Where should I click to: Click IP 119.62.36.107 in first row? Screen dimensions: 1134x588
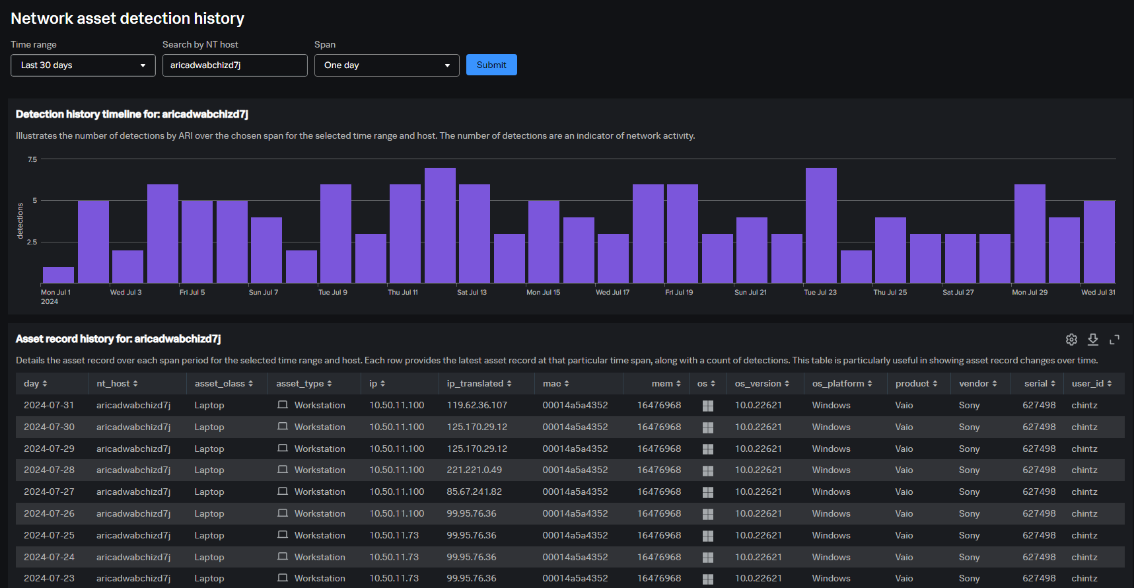[477, 406]
